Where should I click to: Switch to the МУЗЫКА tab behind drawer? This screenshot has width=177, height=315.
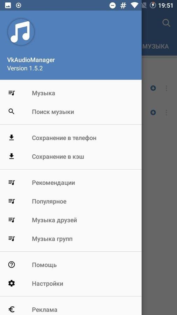156,47
